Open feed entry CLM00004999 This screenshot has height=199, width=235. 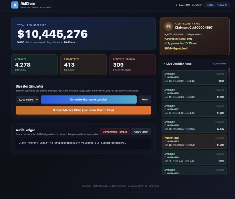click(194, 77)
